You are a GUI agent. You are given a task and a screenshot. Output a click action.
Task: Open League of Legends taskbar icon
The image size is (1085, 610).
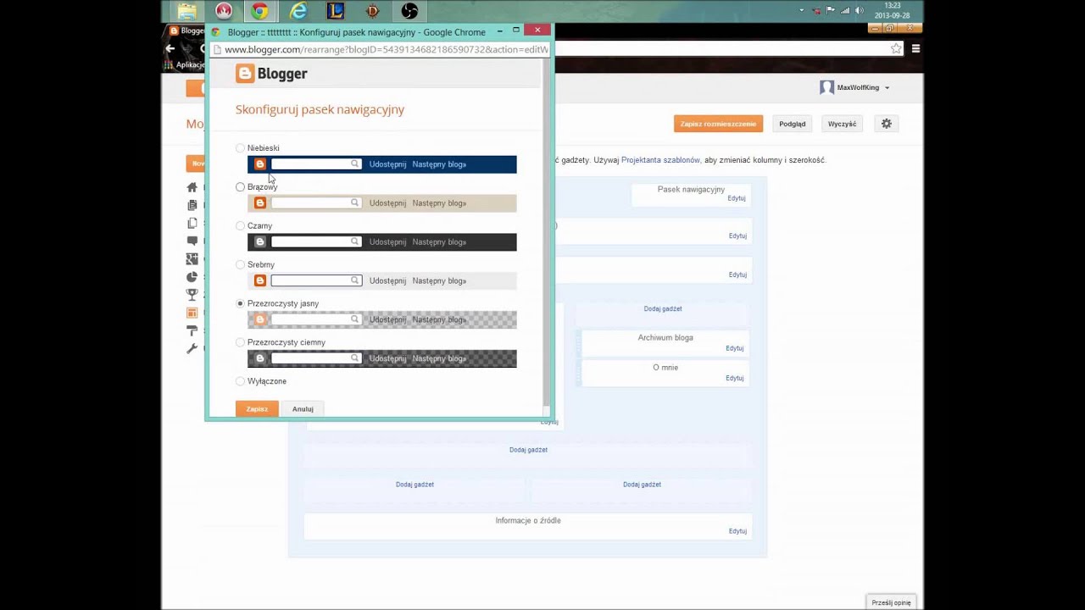(336, 11)
